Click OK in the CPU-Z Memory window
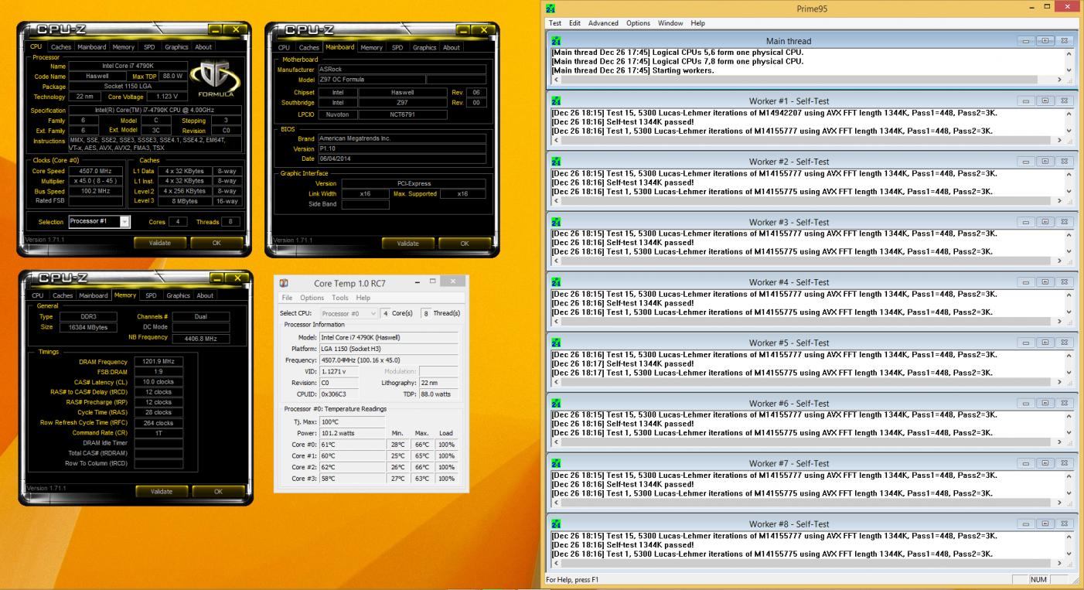The image size is (1084, 590). 218,491
